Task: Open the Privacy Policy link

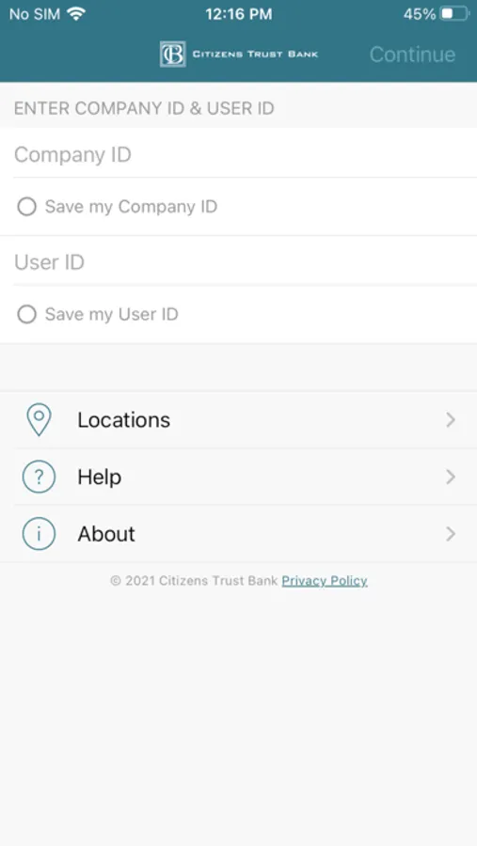Action: pos(325,581)
